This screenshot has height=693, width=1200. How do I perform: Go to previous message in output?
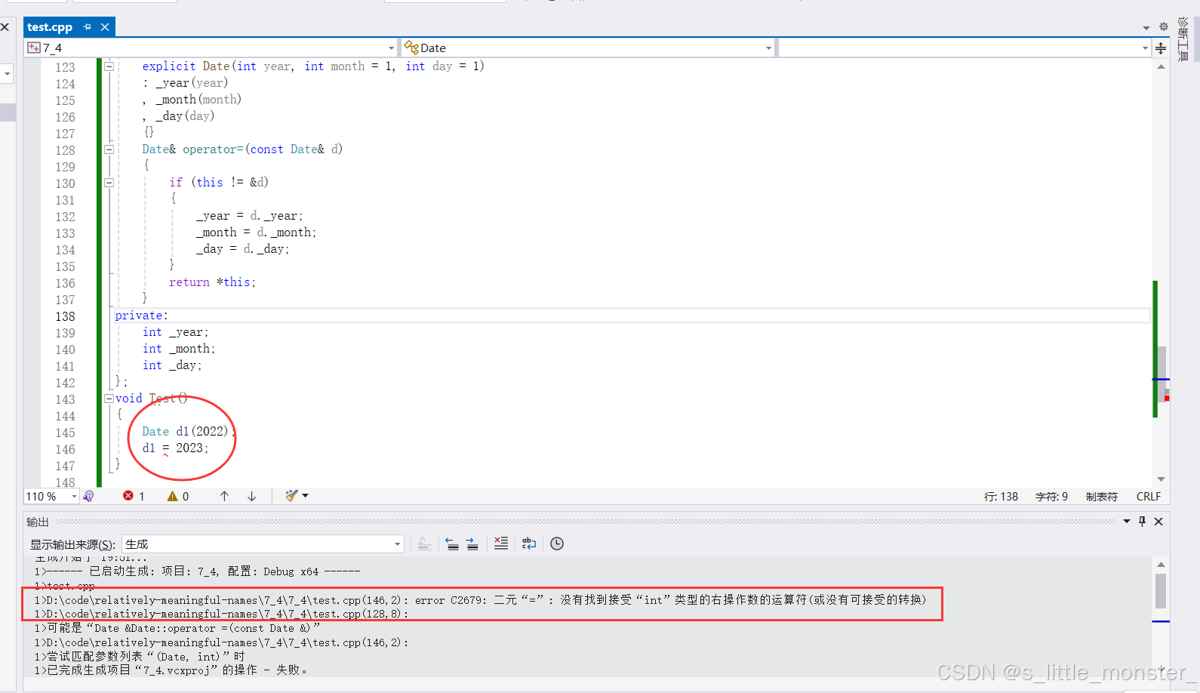click(x=452, y=544)
